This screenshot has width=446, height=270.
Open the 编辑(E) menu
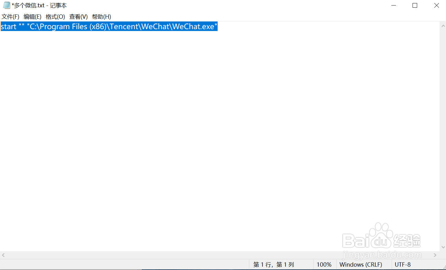33,17
